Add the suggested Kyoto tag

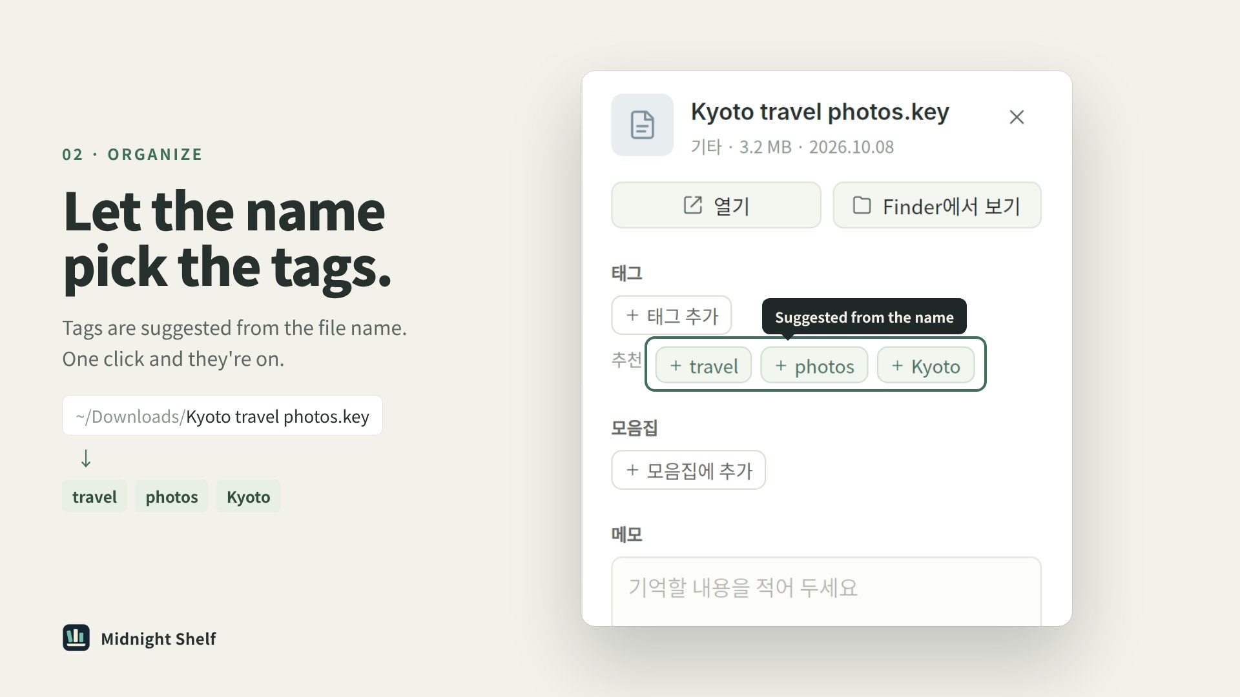tap(925, 365)
